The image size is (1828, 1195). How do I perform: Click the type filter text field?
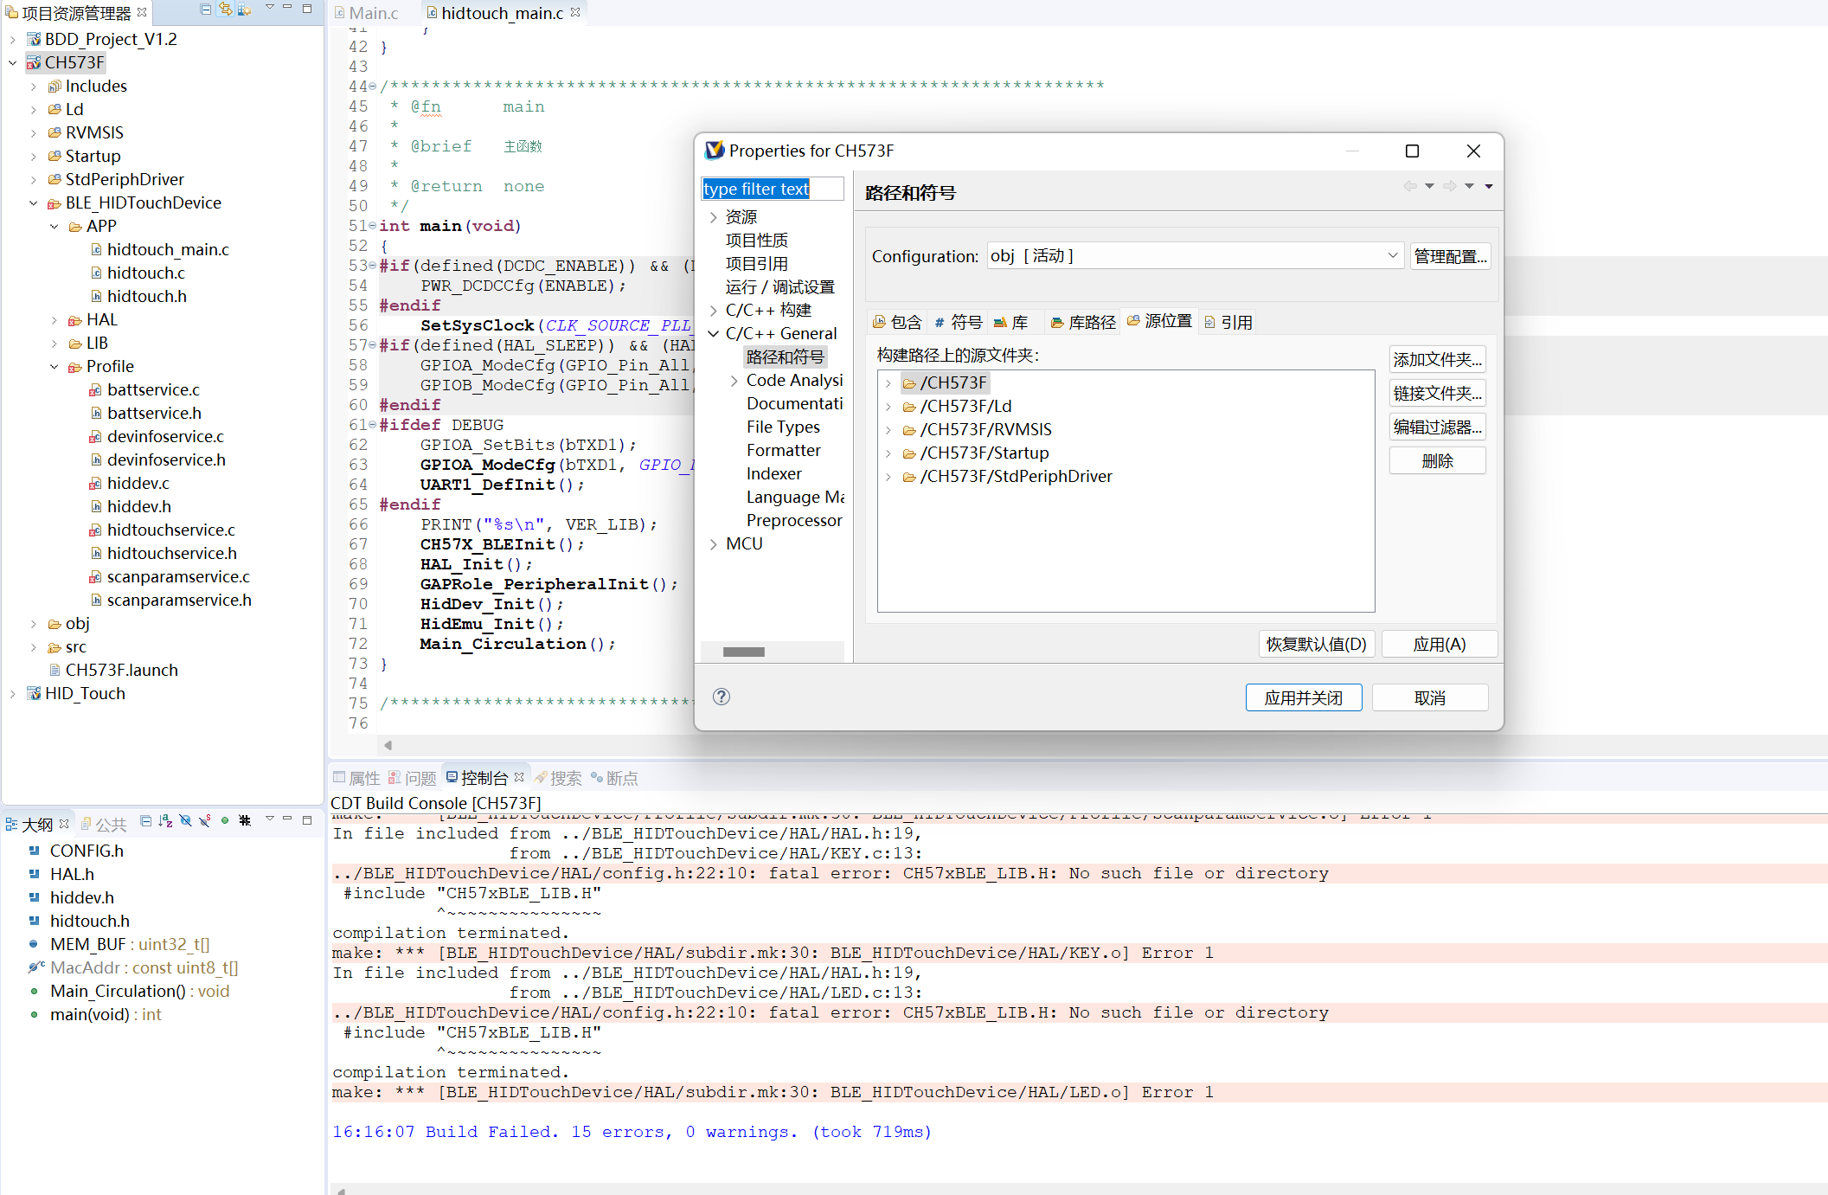772,189
